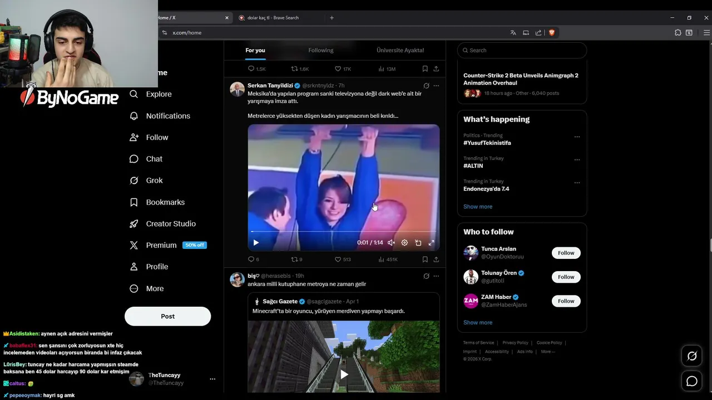Open browser extensions puzzle icon
Screen dimensions: 712x400
pyautogui.click(x=678, y=33)
